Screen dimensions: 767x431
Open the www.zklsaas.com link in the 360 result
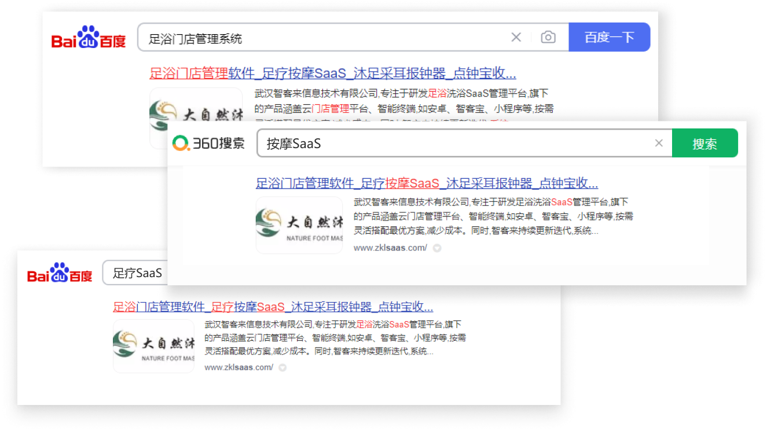390,248
